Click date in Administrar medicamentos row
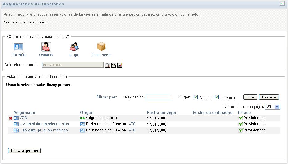Image resolution: width=288 pixels, height=164 pixels. (157, 124)
